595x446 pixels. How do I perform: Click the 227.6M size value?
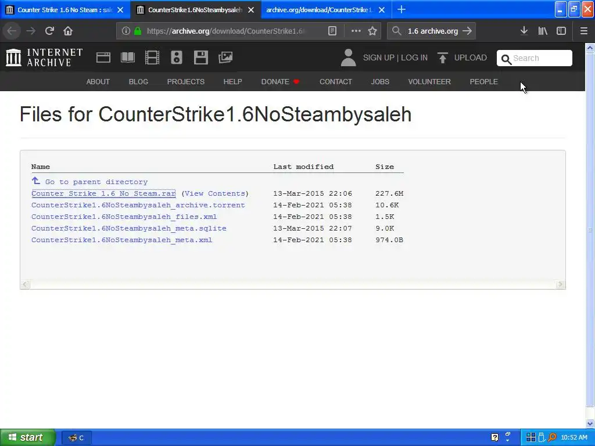389,193
